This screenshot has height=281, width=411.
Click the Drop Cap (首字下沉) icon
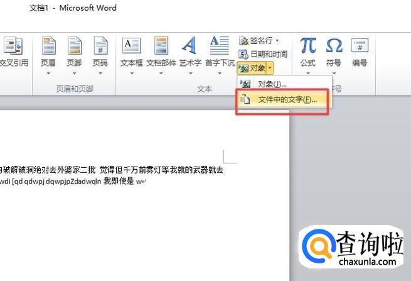(220, 45)
